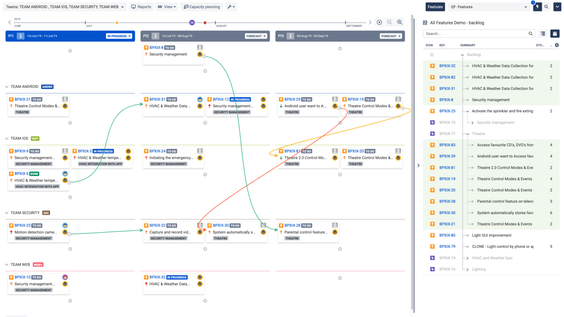Switch the backlog to list view
Screen dimensions: 564x317
(543, 33)
